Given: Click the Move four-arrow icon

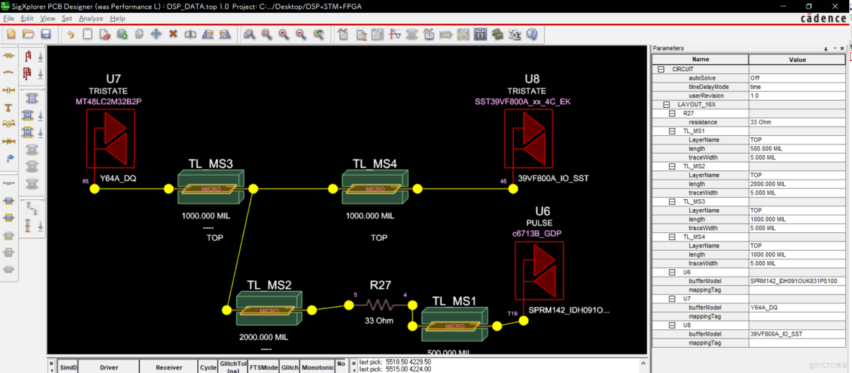Looking at the screenshot, I should (x=155, y=34).
